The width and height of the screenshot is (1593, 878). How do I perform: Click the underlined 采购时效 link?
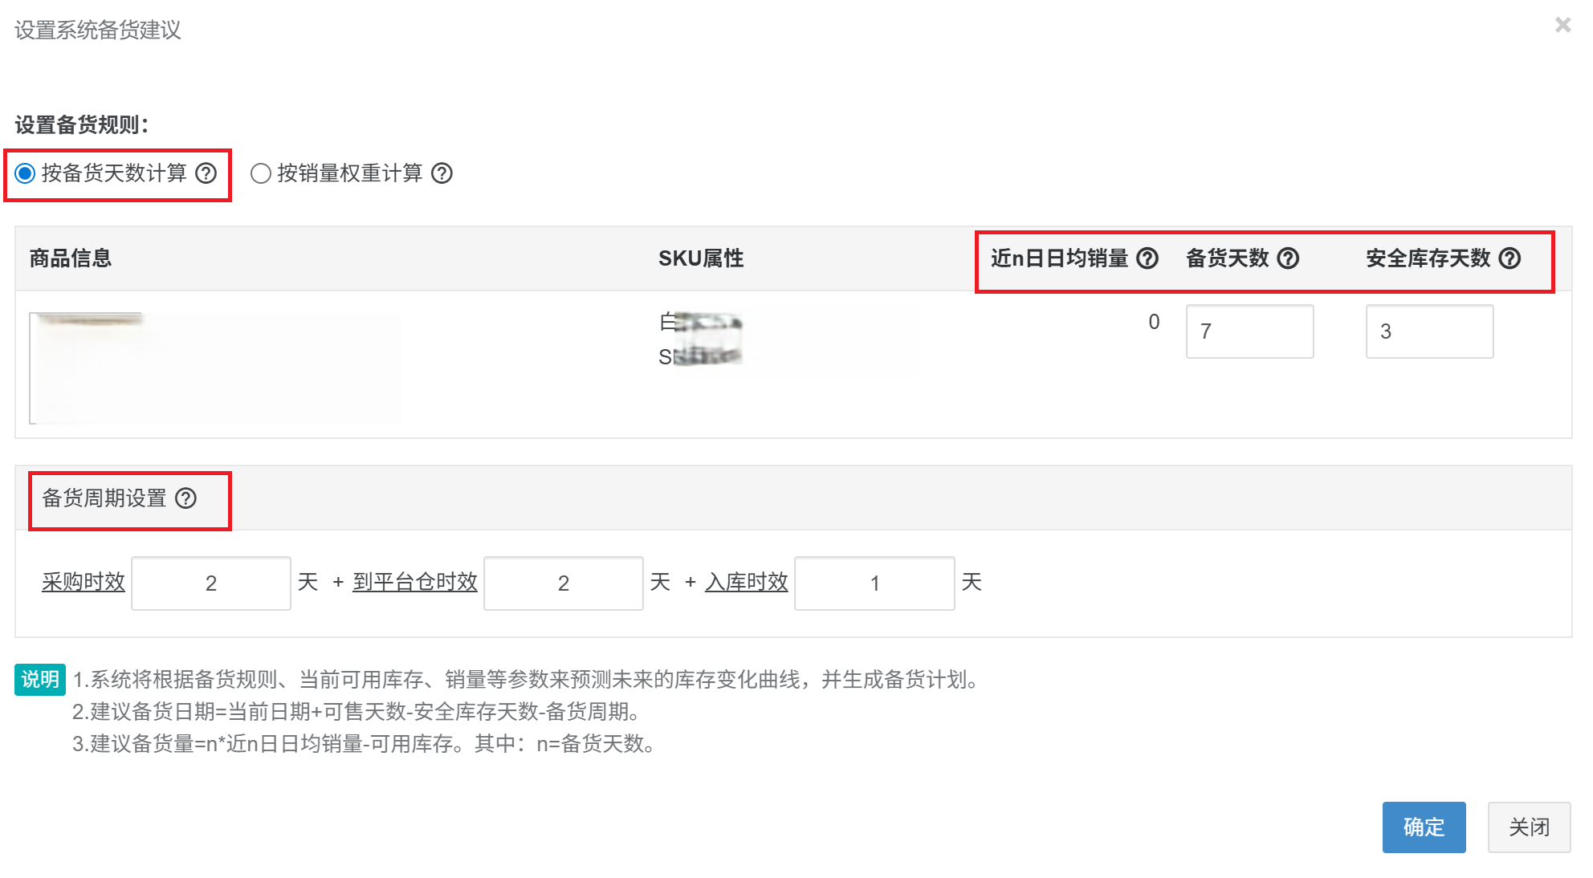coord(82,583)
